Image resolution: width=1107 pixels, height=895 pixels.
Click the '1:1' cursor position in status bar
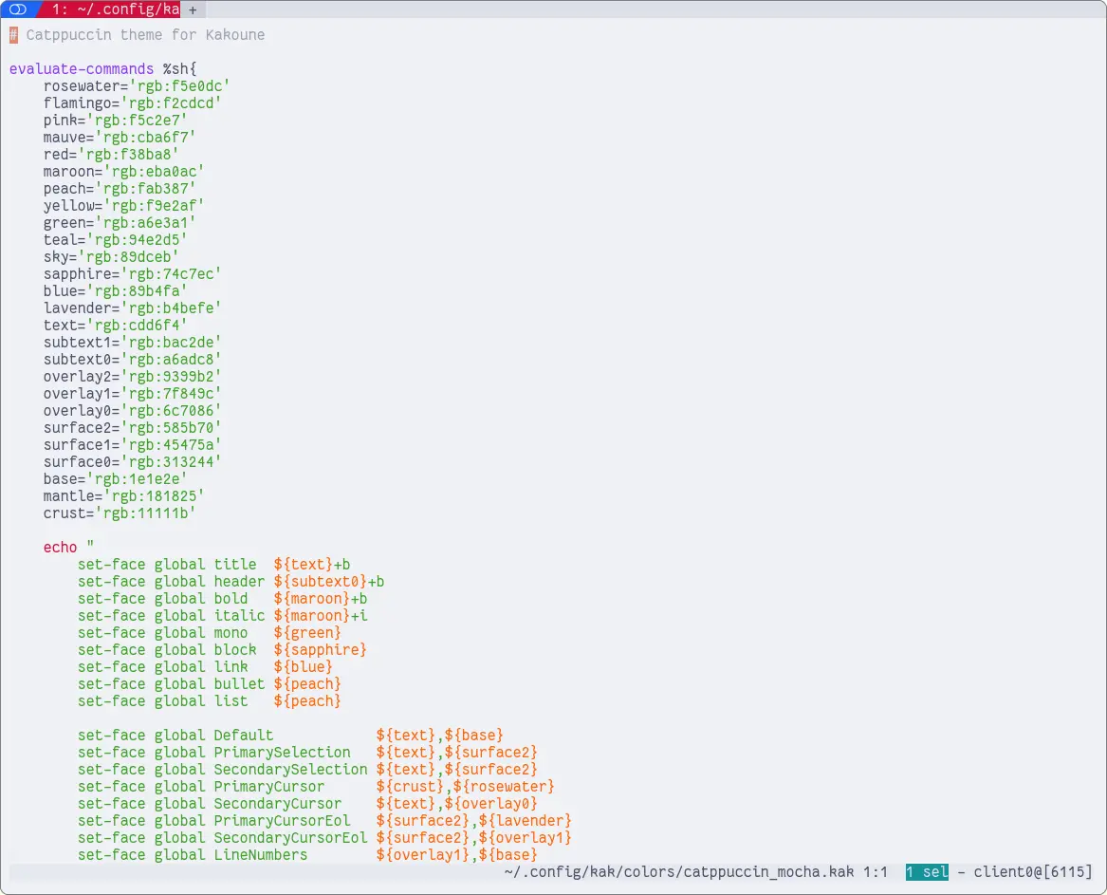tap(876, 871)
